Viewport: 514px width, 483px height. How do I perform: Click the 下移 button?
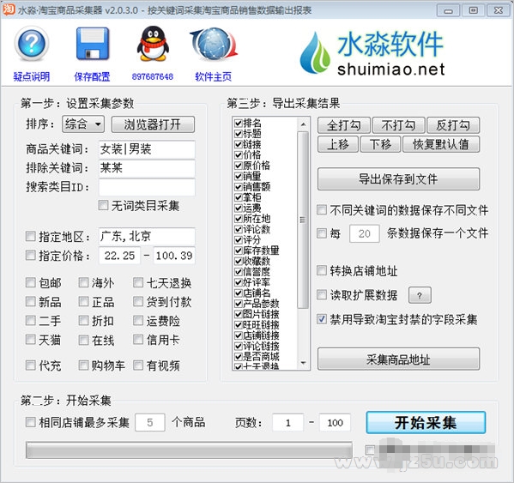(381, 144)
